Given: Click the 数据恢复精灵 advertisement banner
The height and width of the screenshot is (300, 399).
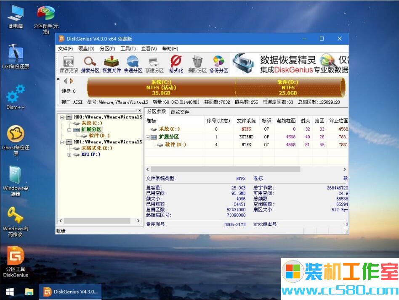Looking at the screenshot, I should (289, 64).
